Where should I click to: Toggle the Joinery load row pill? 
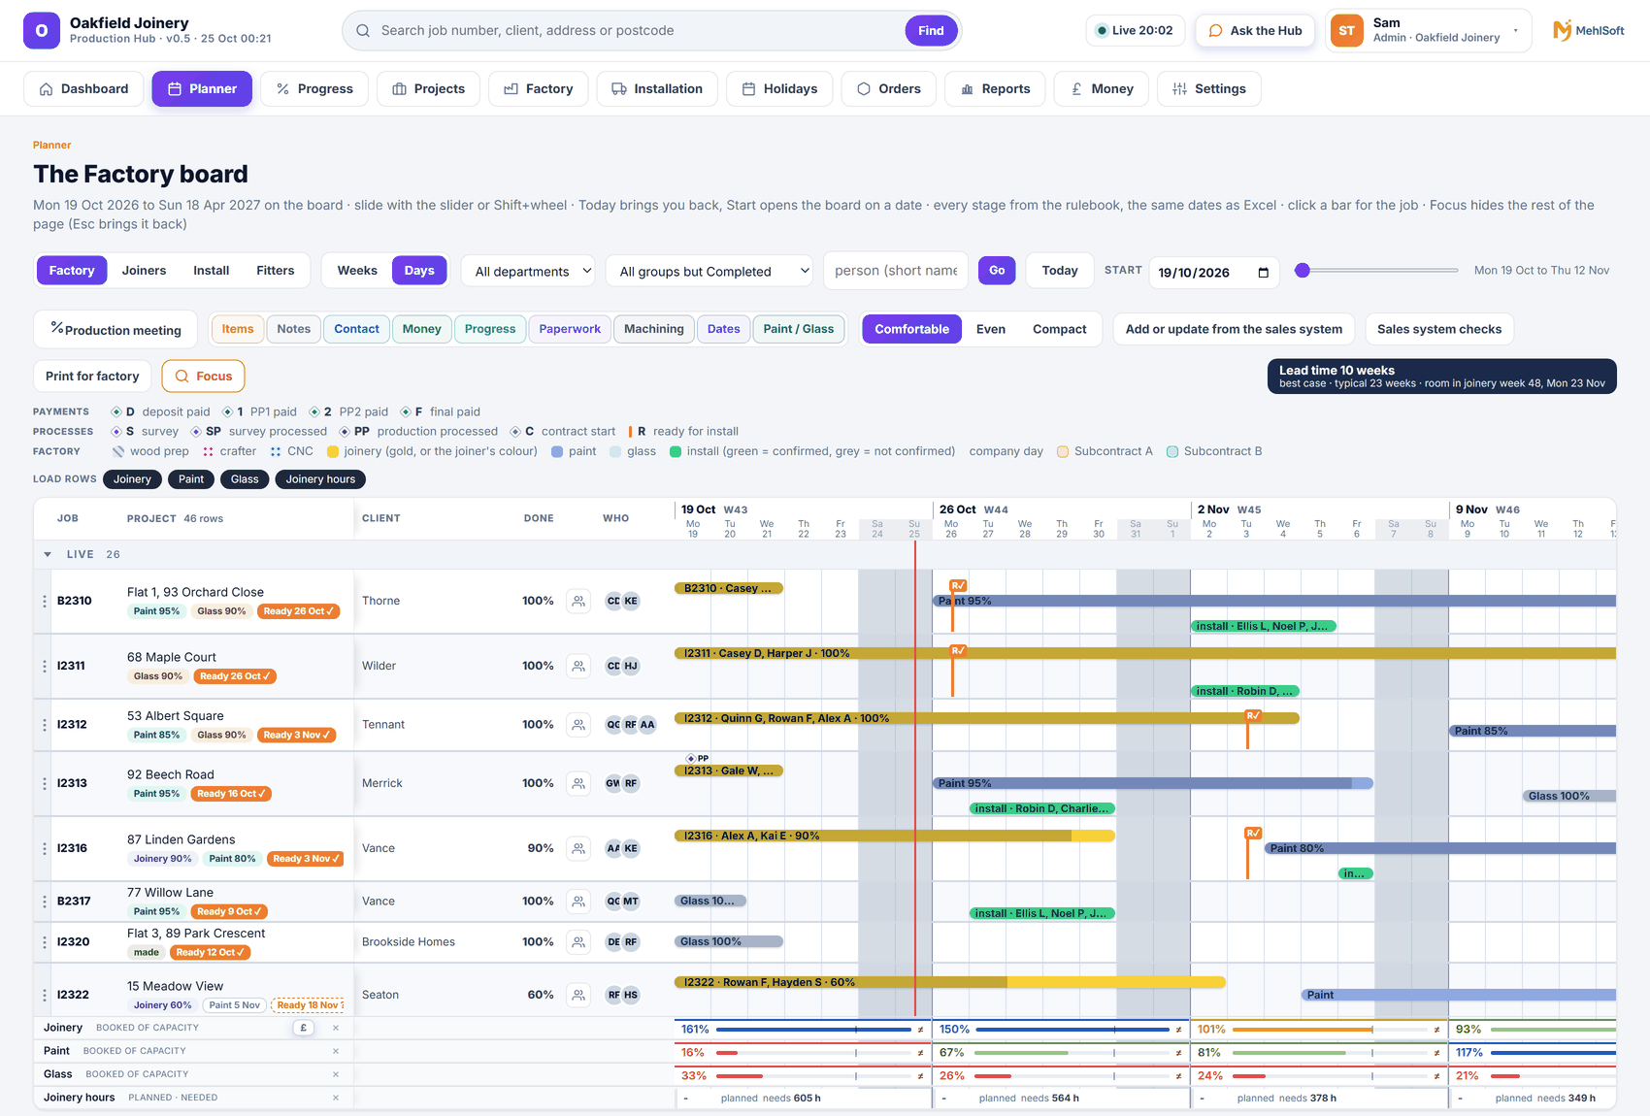pos(132,479)
